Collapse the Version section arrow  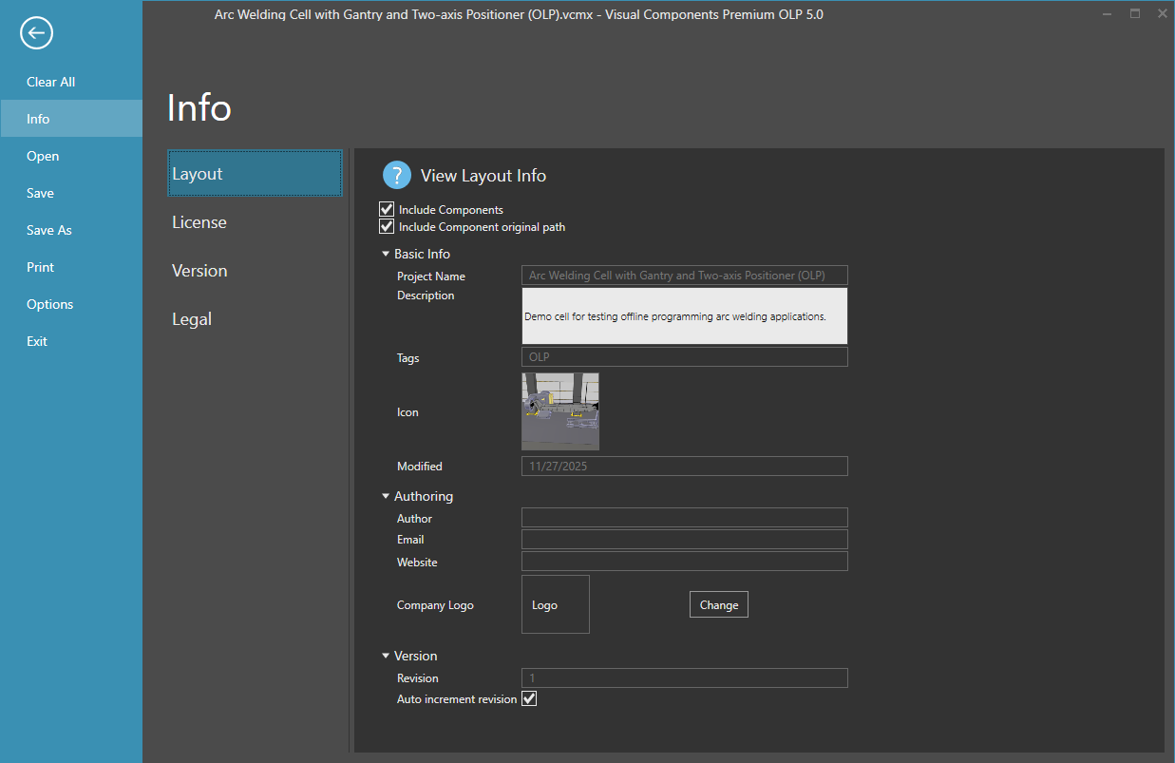[386, 657]
